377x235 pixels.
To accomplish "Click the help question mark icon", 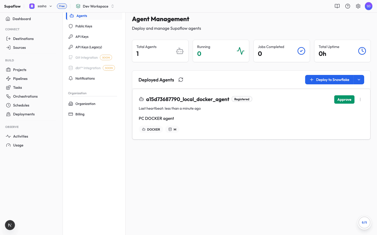I will tap(348, 6).
